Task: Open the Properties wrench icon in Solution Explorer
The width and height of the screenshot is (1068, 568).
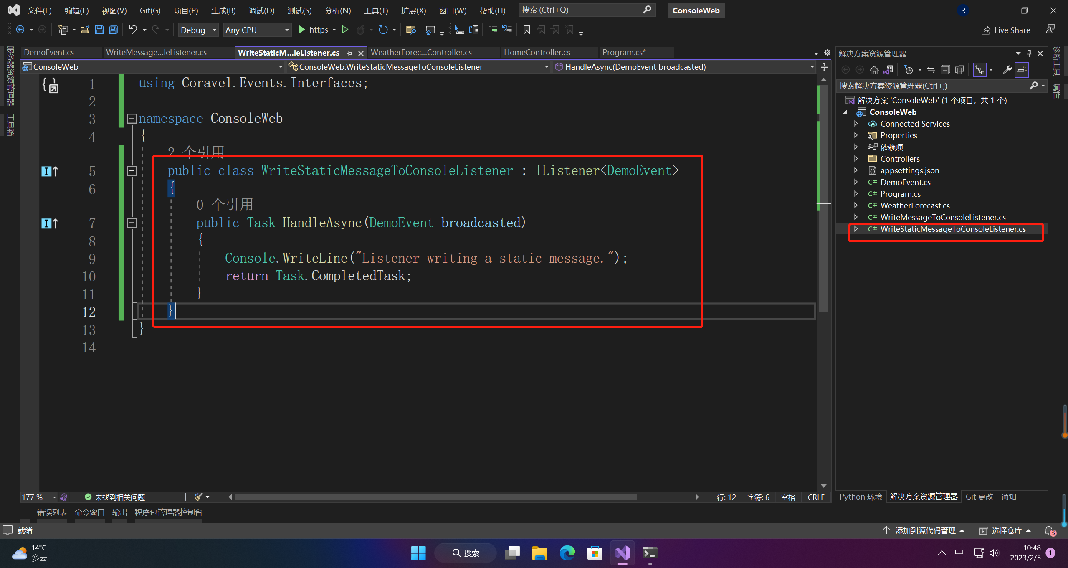Action: coord(1007,70)
